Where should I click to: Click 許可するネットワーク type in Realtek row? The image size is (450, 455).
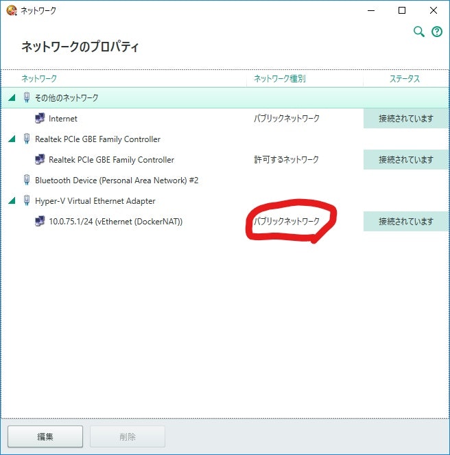[x=286, y=160]
